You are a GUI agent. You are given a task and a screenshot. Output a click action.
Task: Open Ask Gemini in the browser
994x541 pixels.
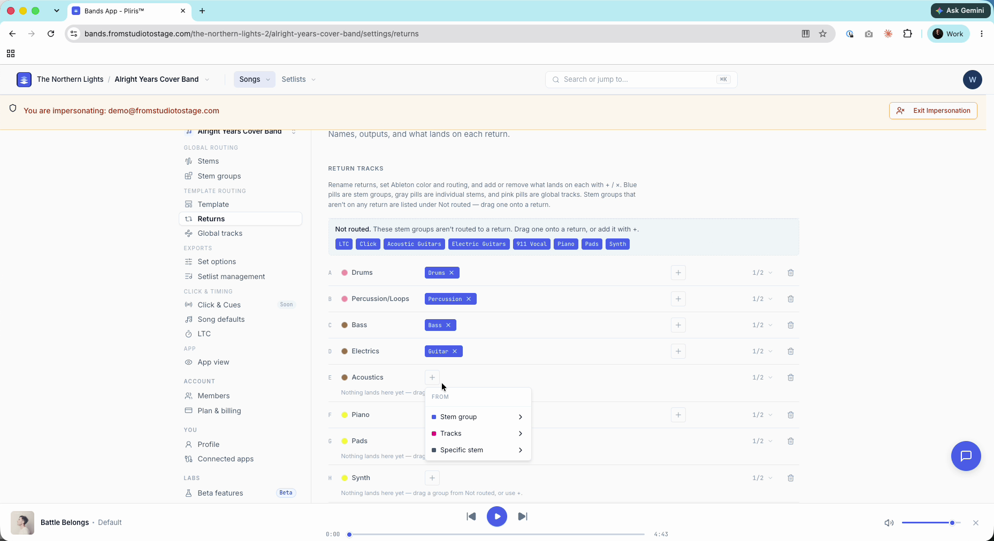961,11
